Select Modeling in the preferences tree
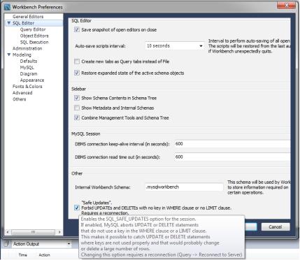Viewport: 300px width, 260px height. [22, 55]
